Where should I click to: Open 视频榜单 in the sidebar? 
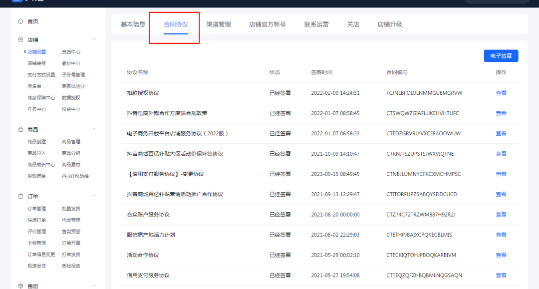tap(36, 176)
